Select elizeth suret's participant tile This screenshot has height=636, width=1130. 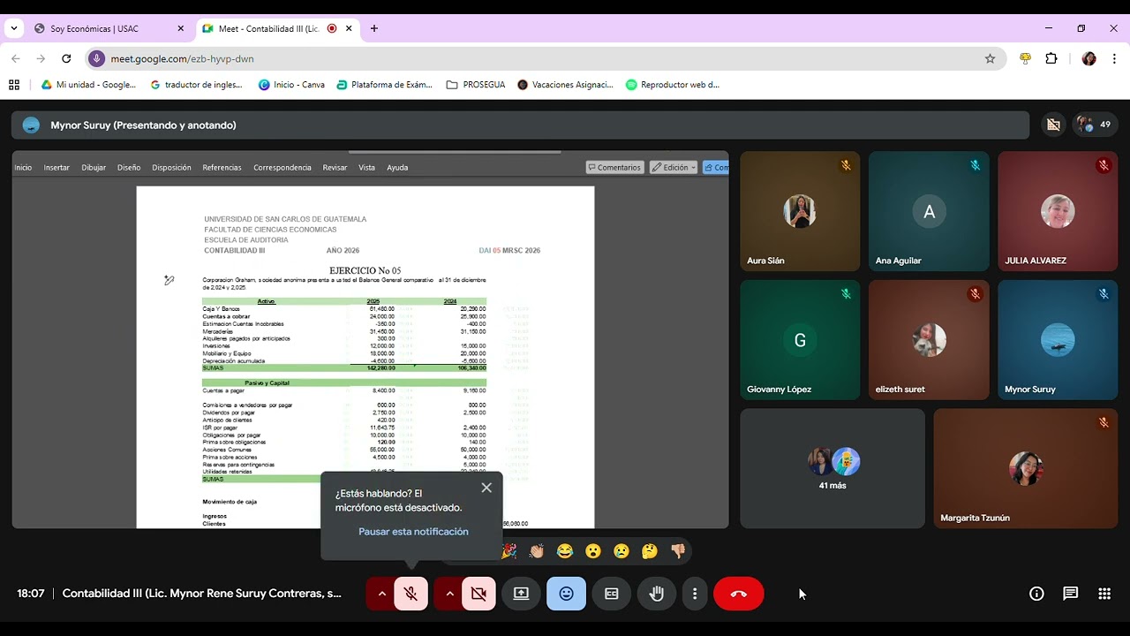[x=929, y=340]
